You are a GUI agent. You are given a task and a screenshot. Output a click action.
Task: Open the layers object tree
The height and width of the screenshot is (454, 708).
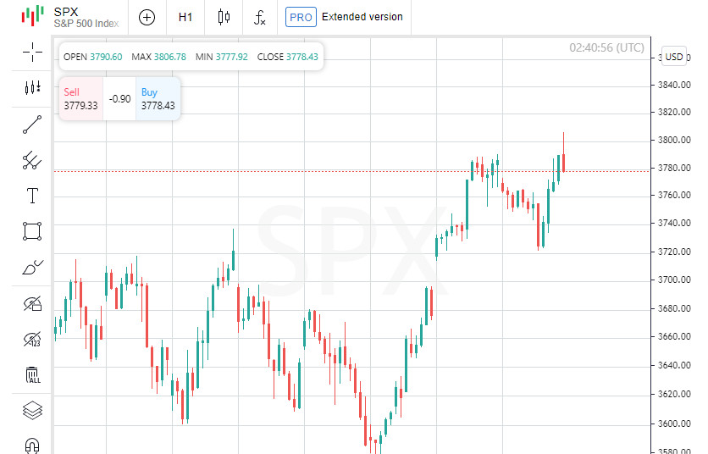32,410
